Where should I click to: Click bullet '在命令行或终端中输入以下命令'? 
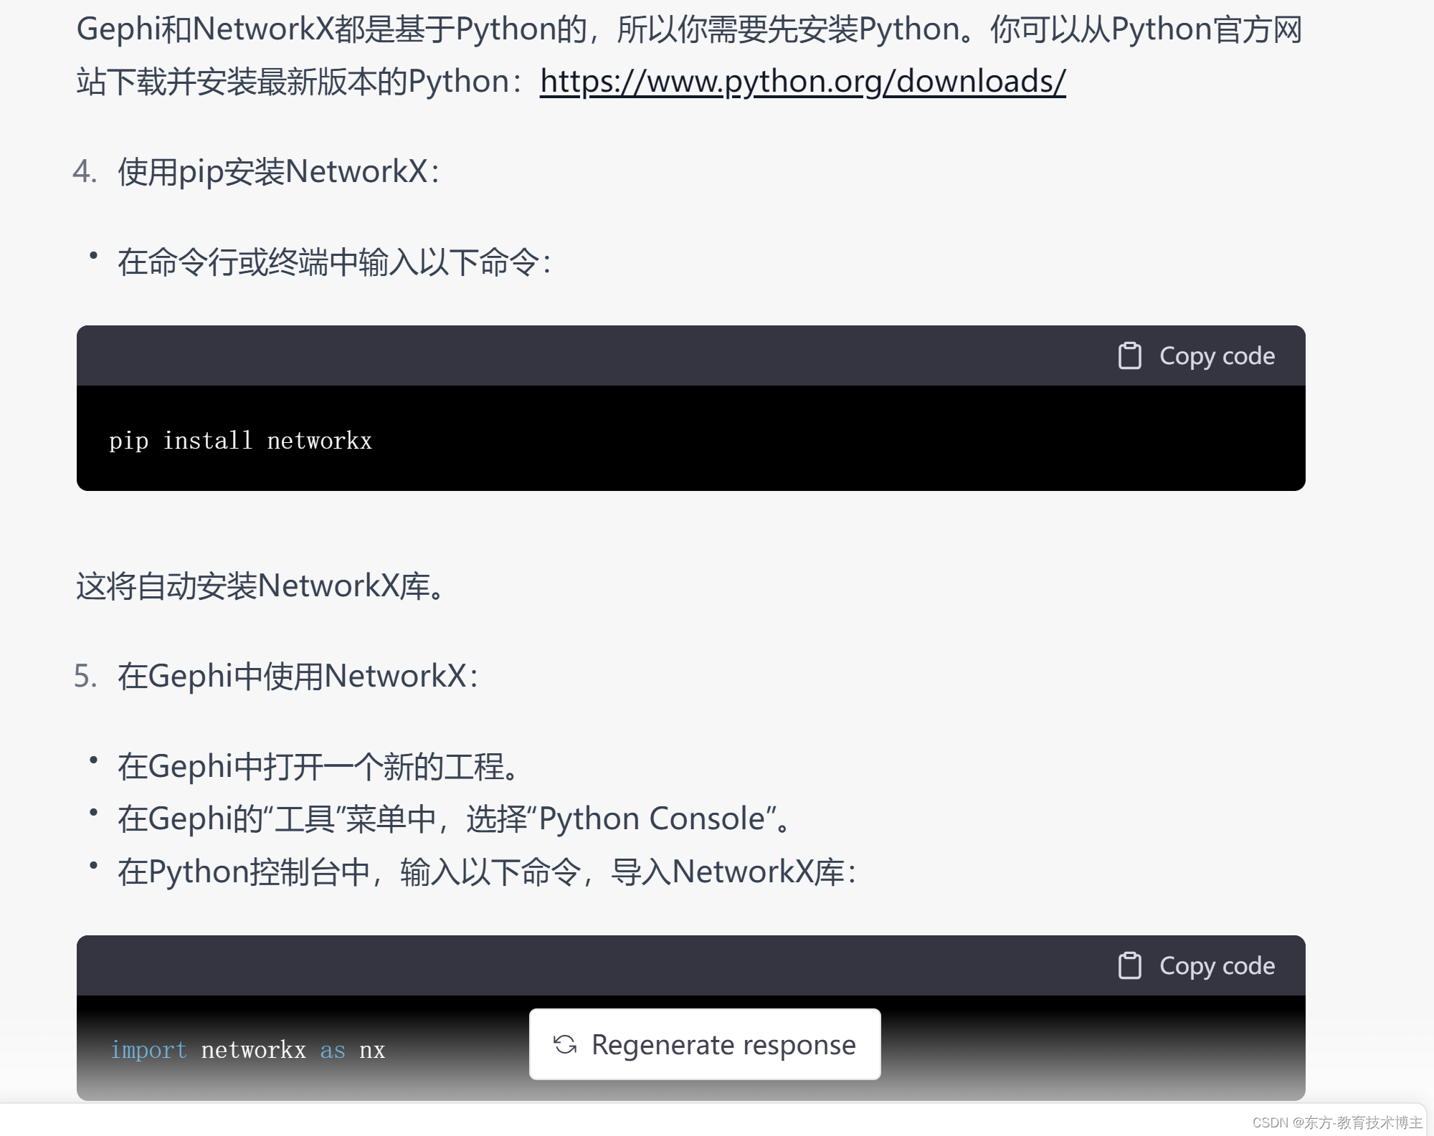[334, 262]
